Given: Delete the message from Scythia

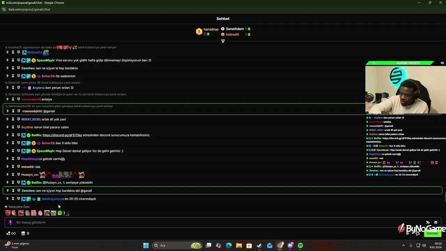Looking at the screenshot, I should [x=7, y=127].
